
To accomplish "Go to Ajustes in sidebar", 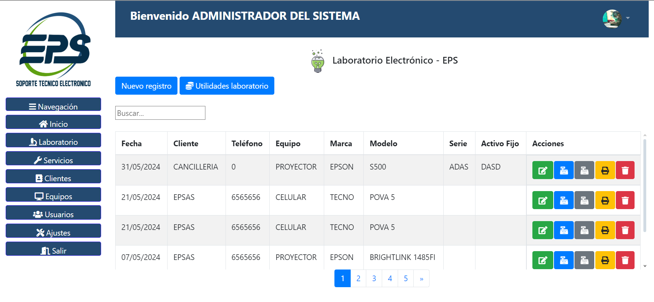I will 53,232.
